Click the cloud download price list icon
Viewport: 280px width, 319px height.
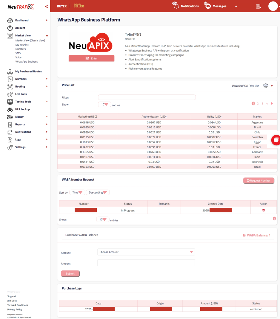(265, 86)
